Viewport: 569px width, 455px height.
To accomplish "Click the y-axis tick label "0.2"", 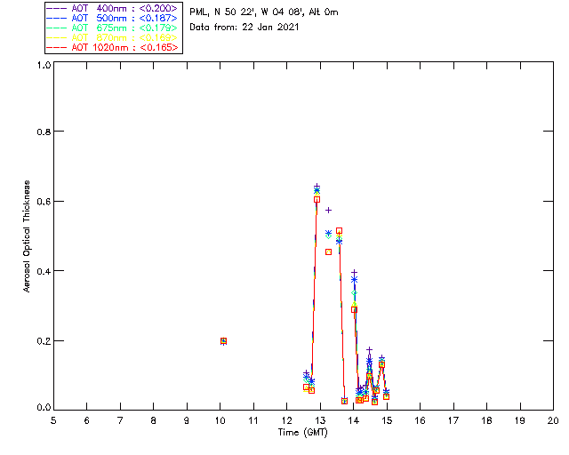I will point(44,341).
